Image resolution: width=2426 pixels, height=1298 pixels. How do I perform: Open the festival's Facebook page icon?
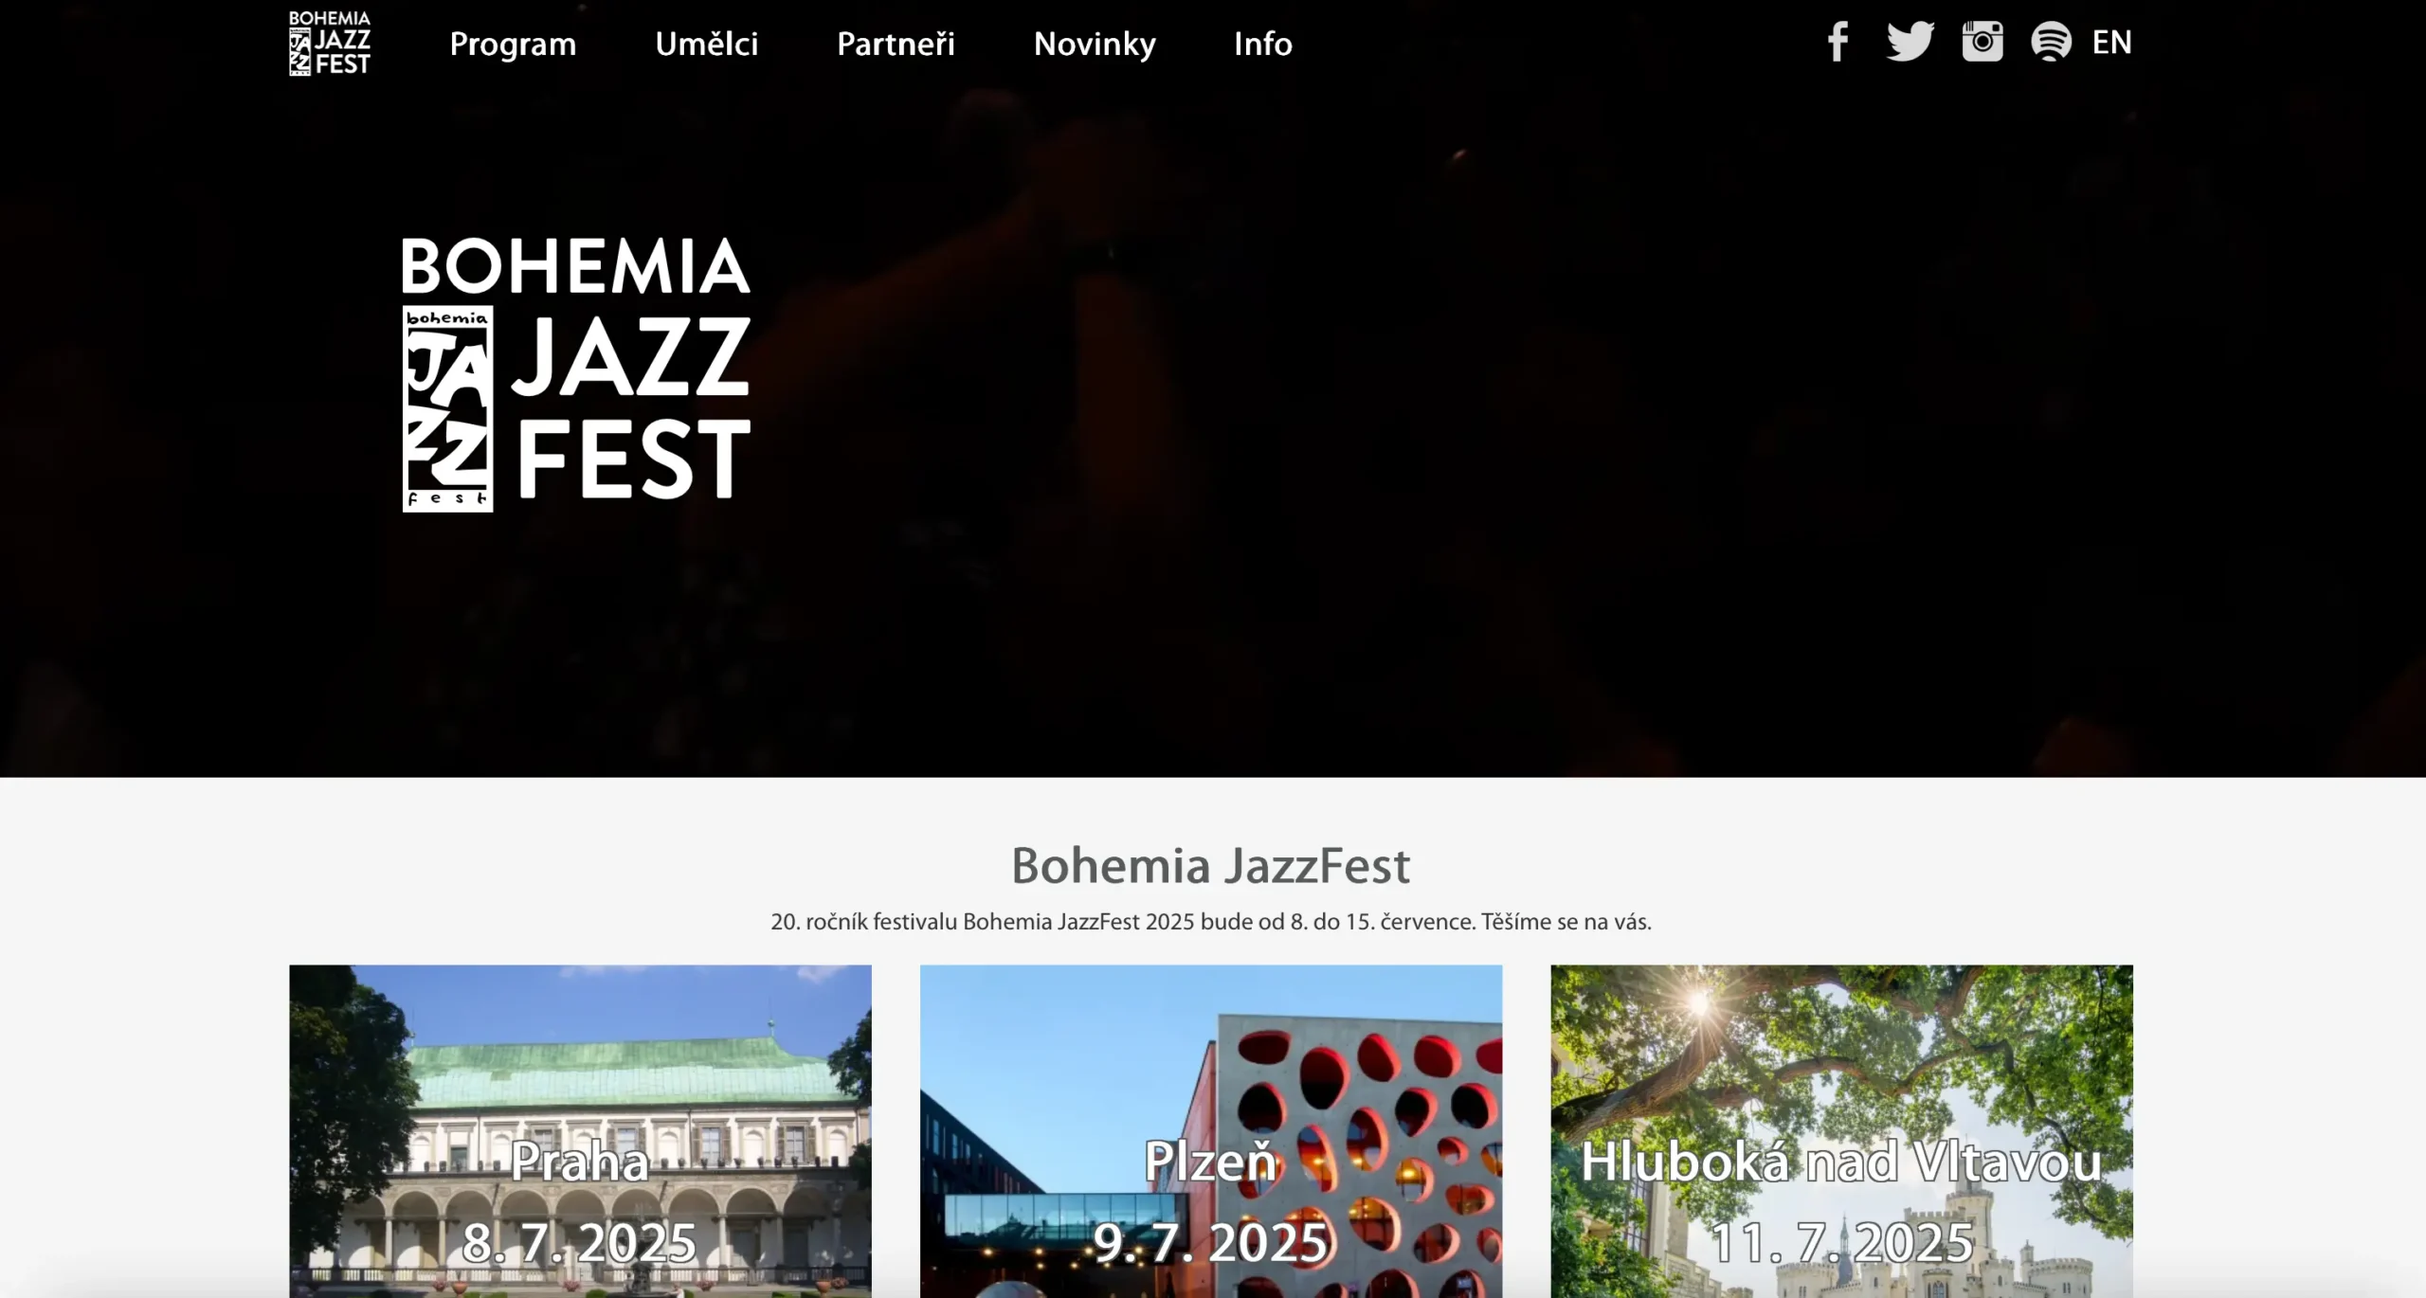click(1838, 42)
